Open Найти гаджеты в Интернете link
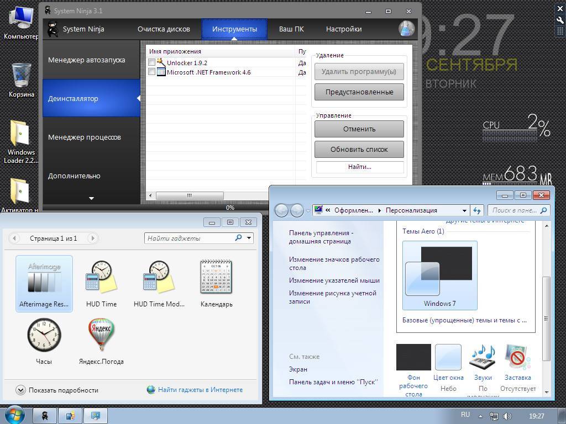Viewport: 566px width, 424px height. tap(200, 390)
